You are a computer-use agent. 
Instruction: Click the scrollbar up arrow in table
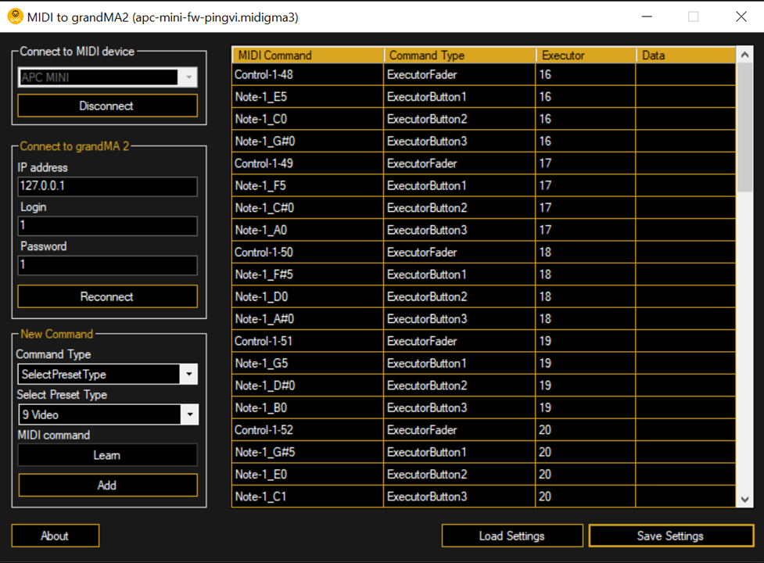(744, 55)
